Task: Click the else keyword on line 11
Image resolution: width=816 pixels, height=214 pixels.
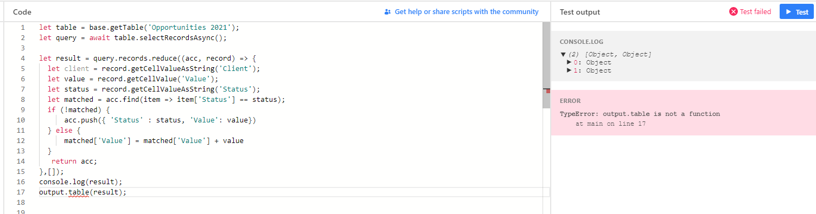Action: pos(64,131)
